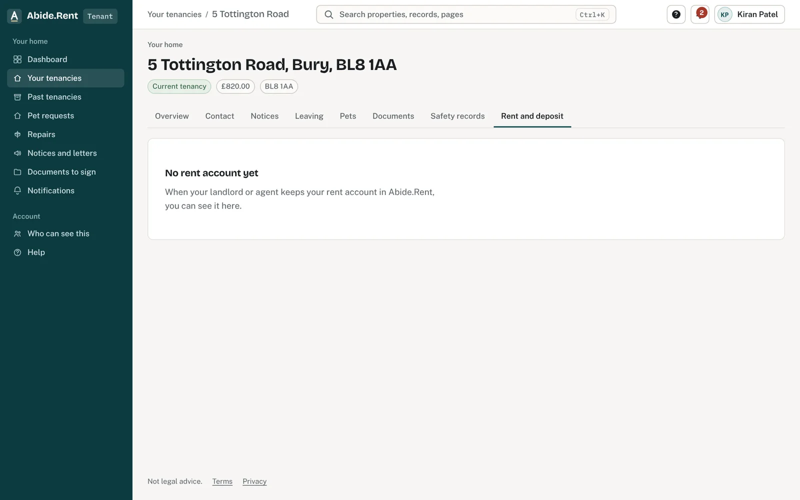Open the Privacy link in footer
Screen dimensions: 800x500
[254, 481]
